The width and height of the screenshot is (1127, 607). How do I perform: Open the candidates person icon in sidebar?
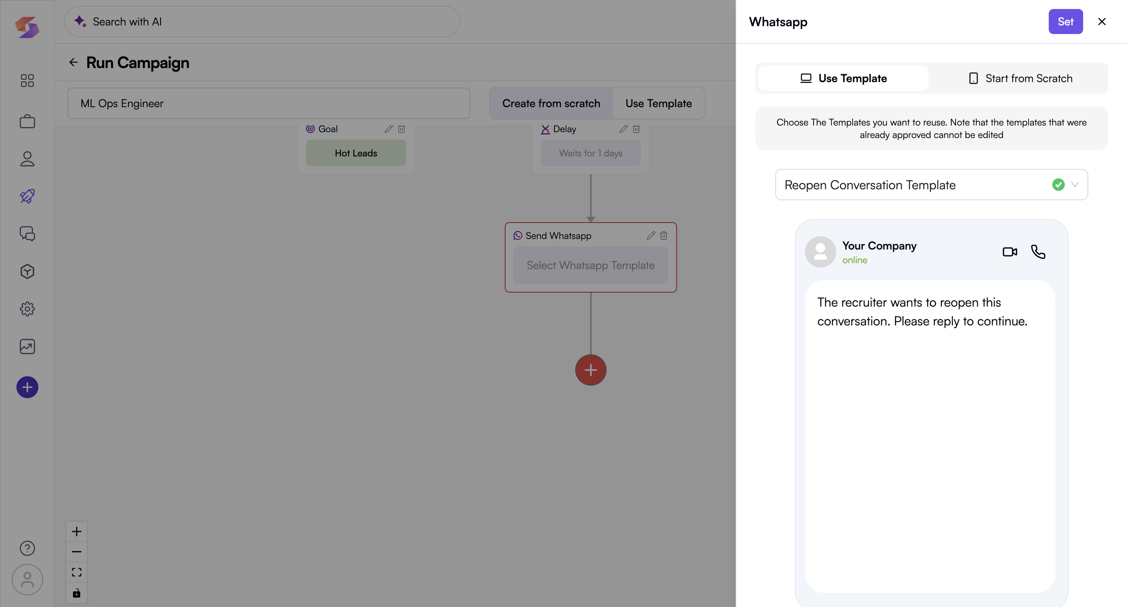point(27,159)
